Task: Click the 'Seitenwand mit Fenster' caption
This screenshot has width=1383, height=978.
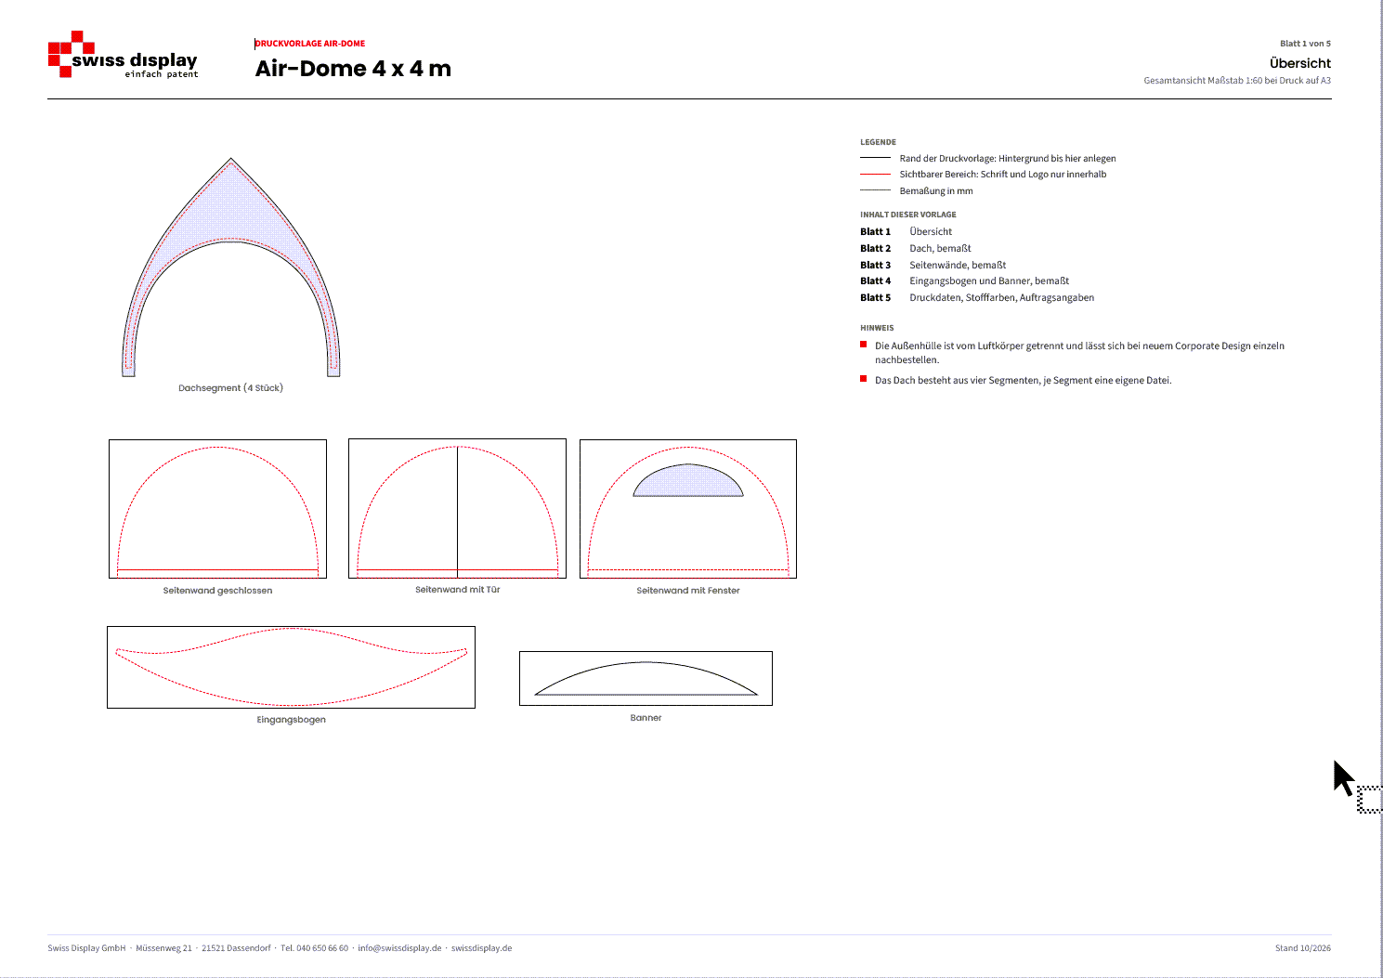Action: coord(688,591)
